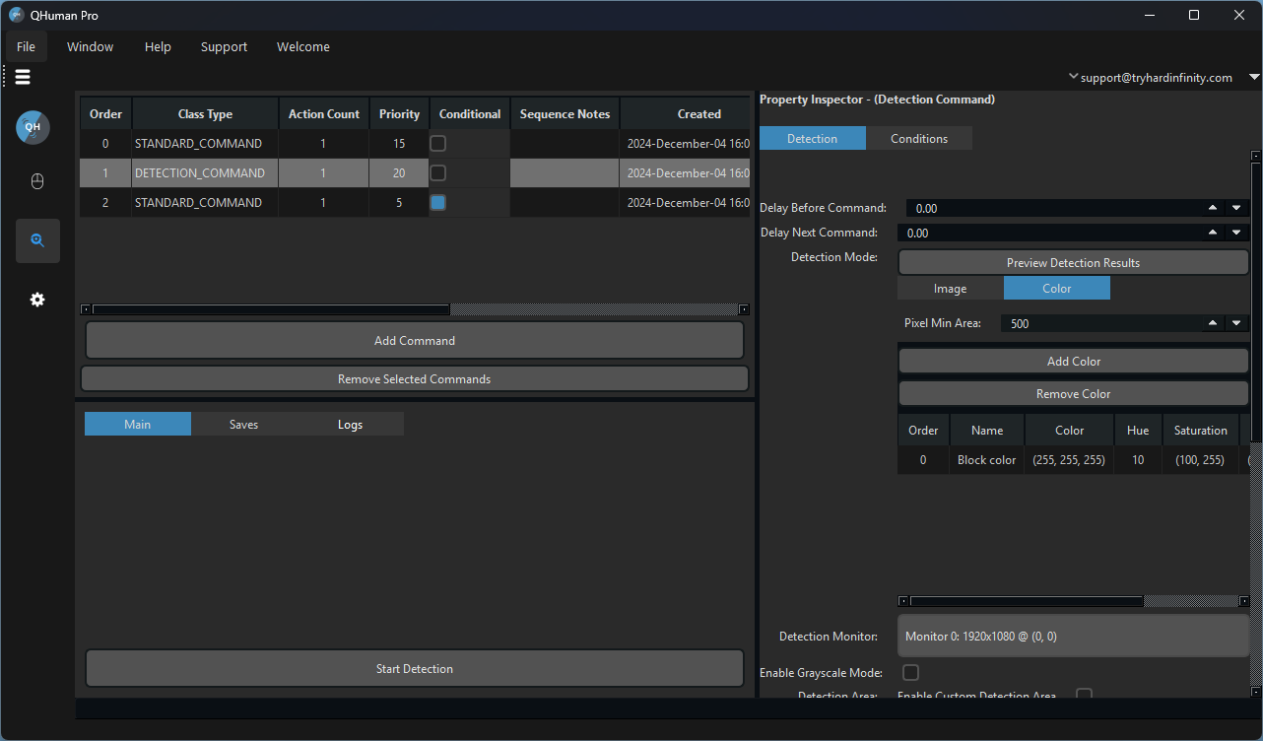
Task: Uncheck Conditional checkbox on order 2 row
Action: pyautogui.click(x=438, y=203)
